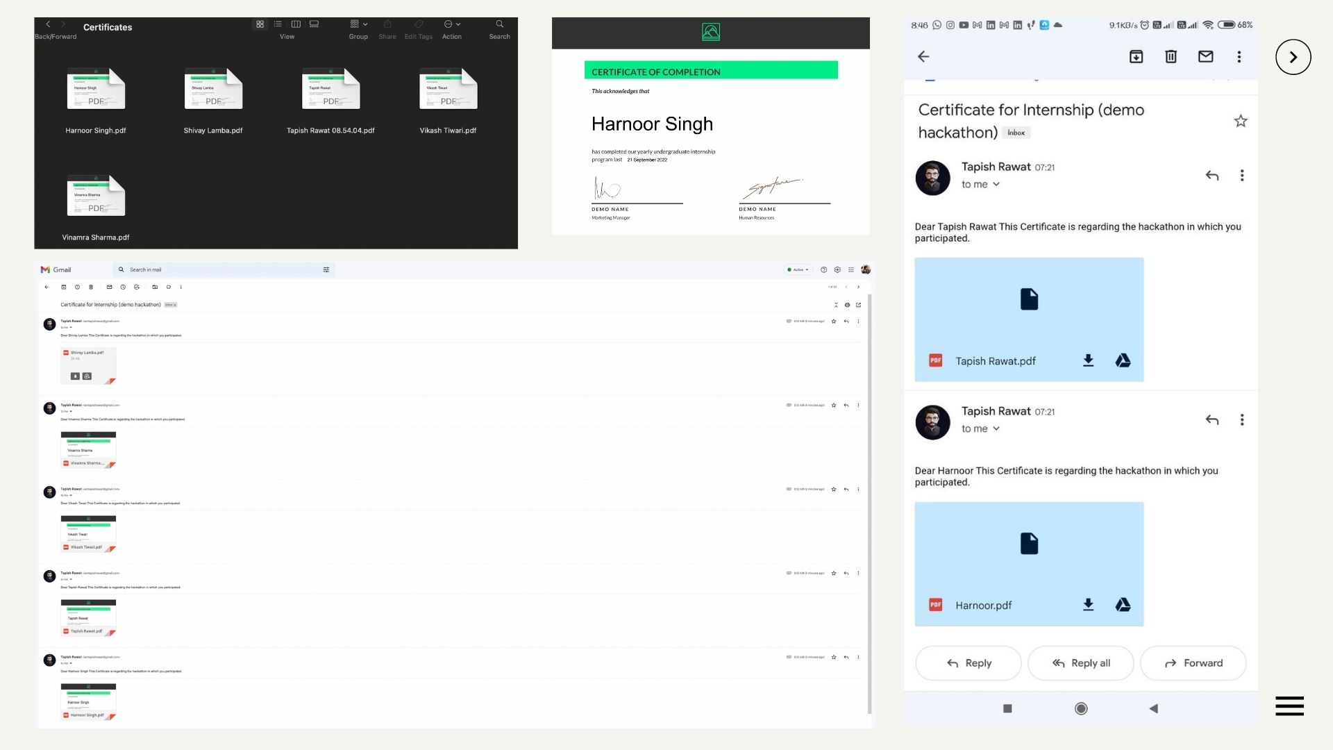Image resolution: width=1333 pixels, height=750 pixels.
Task: Open the hamburger menu at bottom right
Action: (1289, 706)
